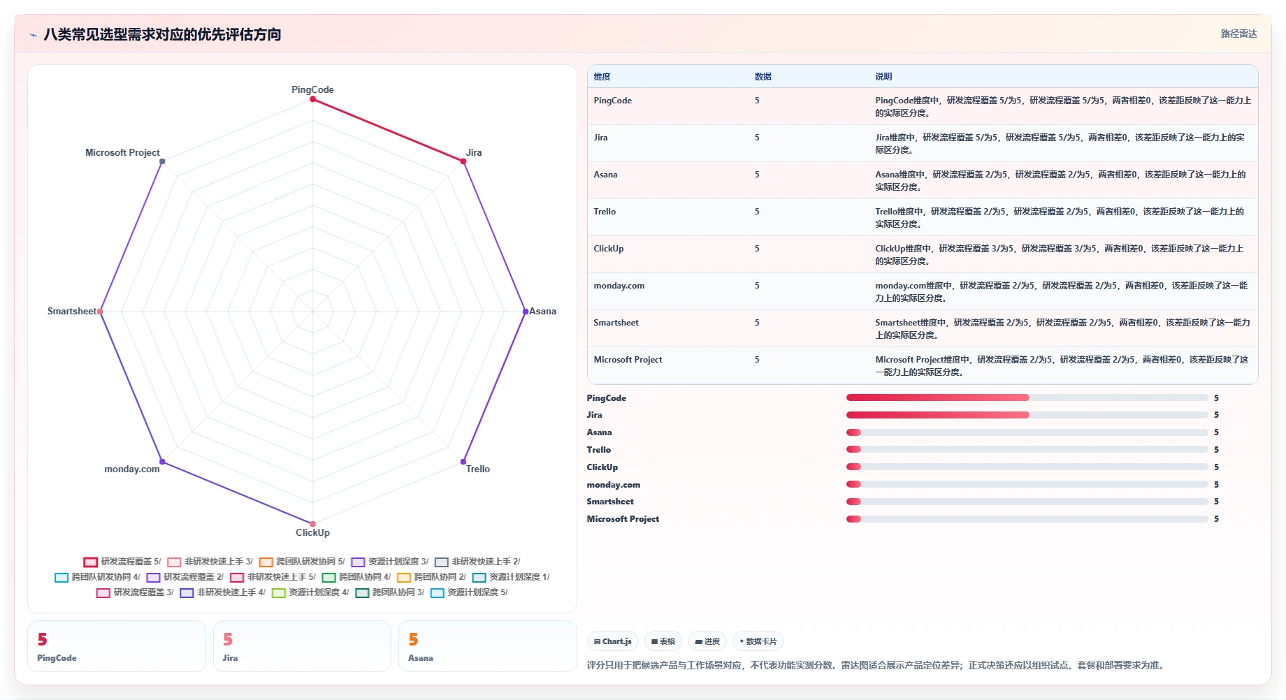Open the Chart.js chip

pos(613,641)
